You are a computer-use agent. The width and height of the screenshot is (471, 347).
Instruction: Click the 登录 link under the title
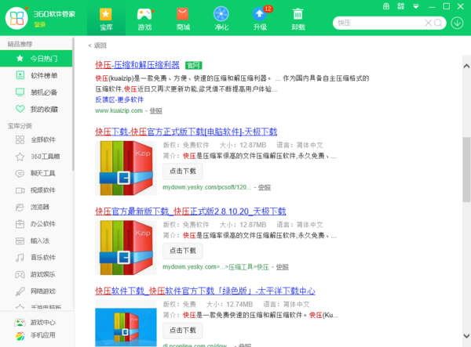[40, 24]
